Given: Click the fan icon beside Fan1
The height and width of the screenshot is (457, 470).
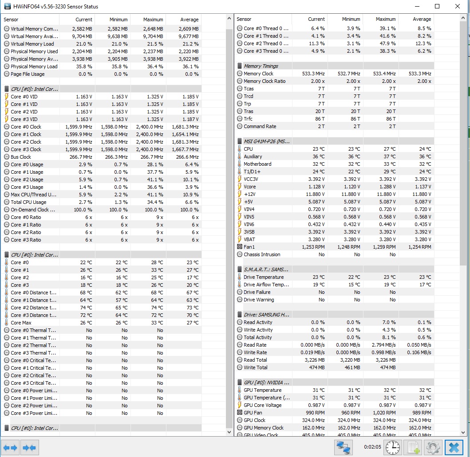Looking at the screenshot, I should click(240, 247).
